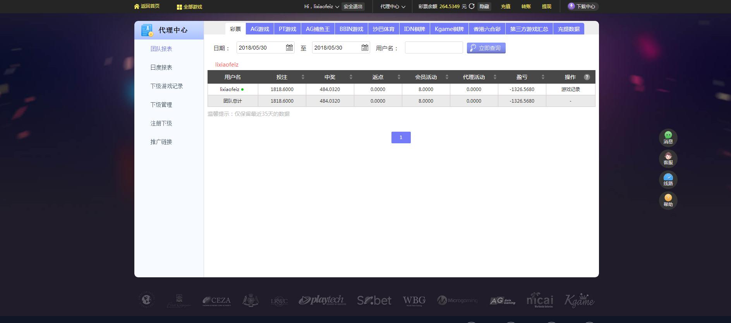Click the 安全退出 logout button
The image size is (731, 323).
pyautogui.click(x=353, y=7)
